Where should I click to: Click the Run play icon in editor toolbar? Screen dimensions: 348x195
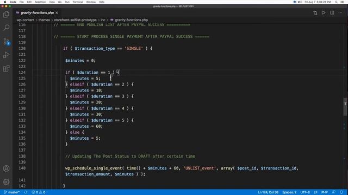(x=324, y=13)
